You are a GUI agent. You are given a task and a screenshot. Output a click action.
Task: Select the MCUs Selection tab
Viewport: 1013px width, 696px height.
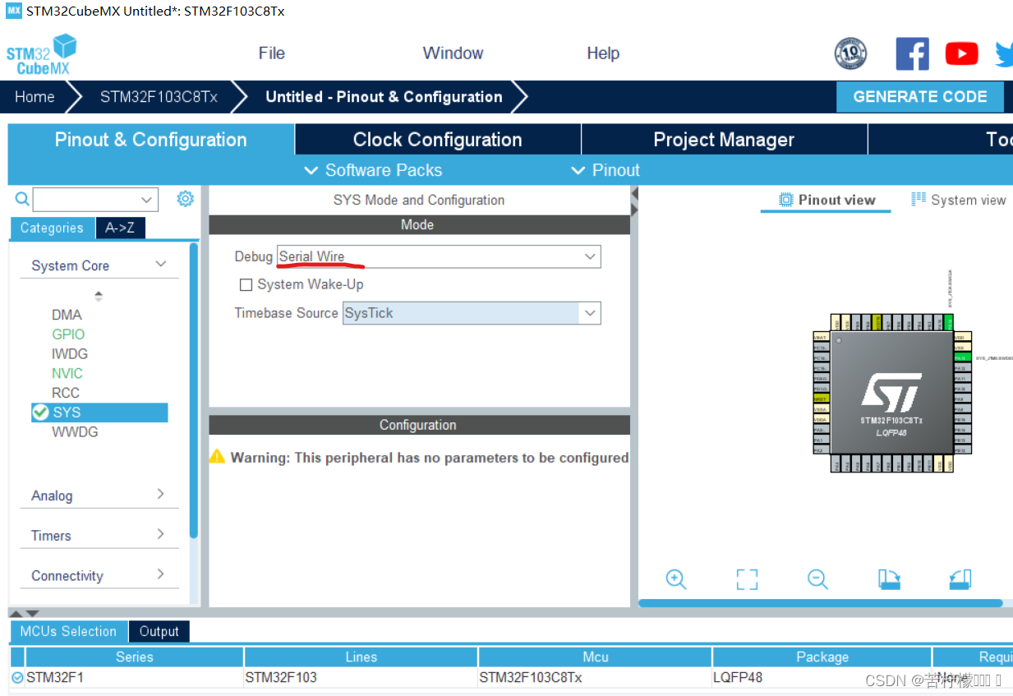[x=68, y=631]
